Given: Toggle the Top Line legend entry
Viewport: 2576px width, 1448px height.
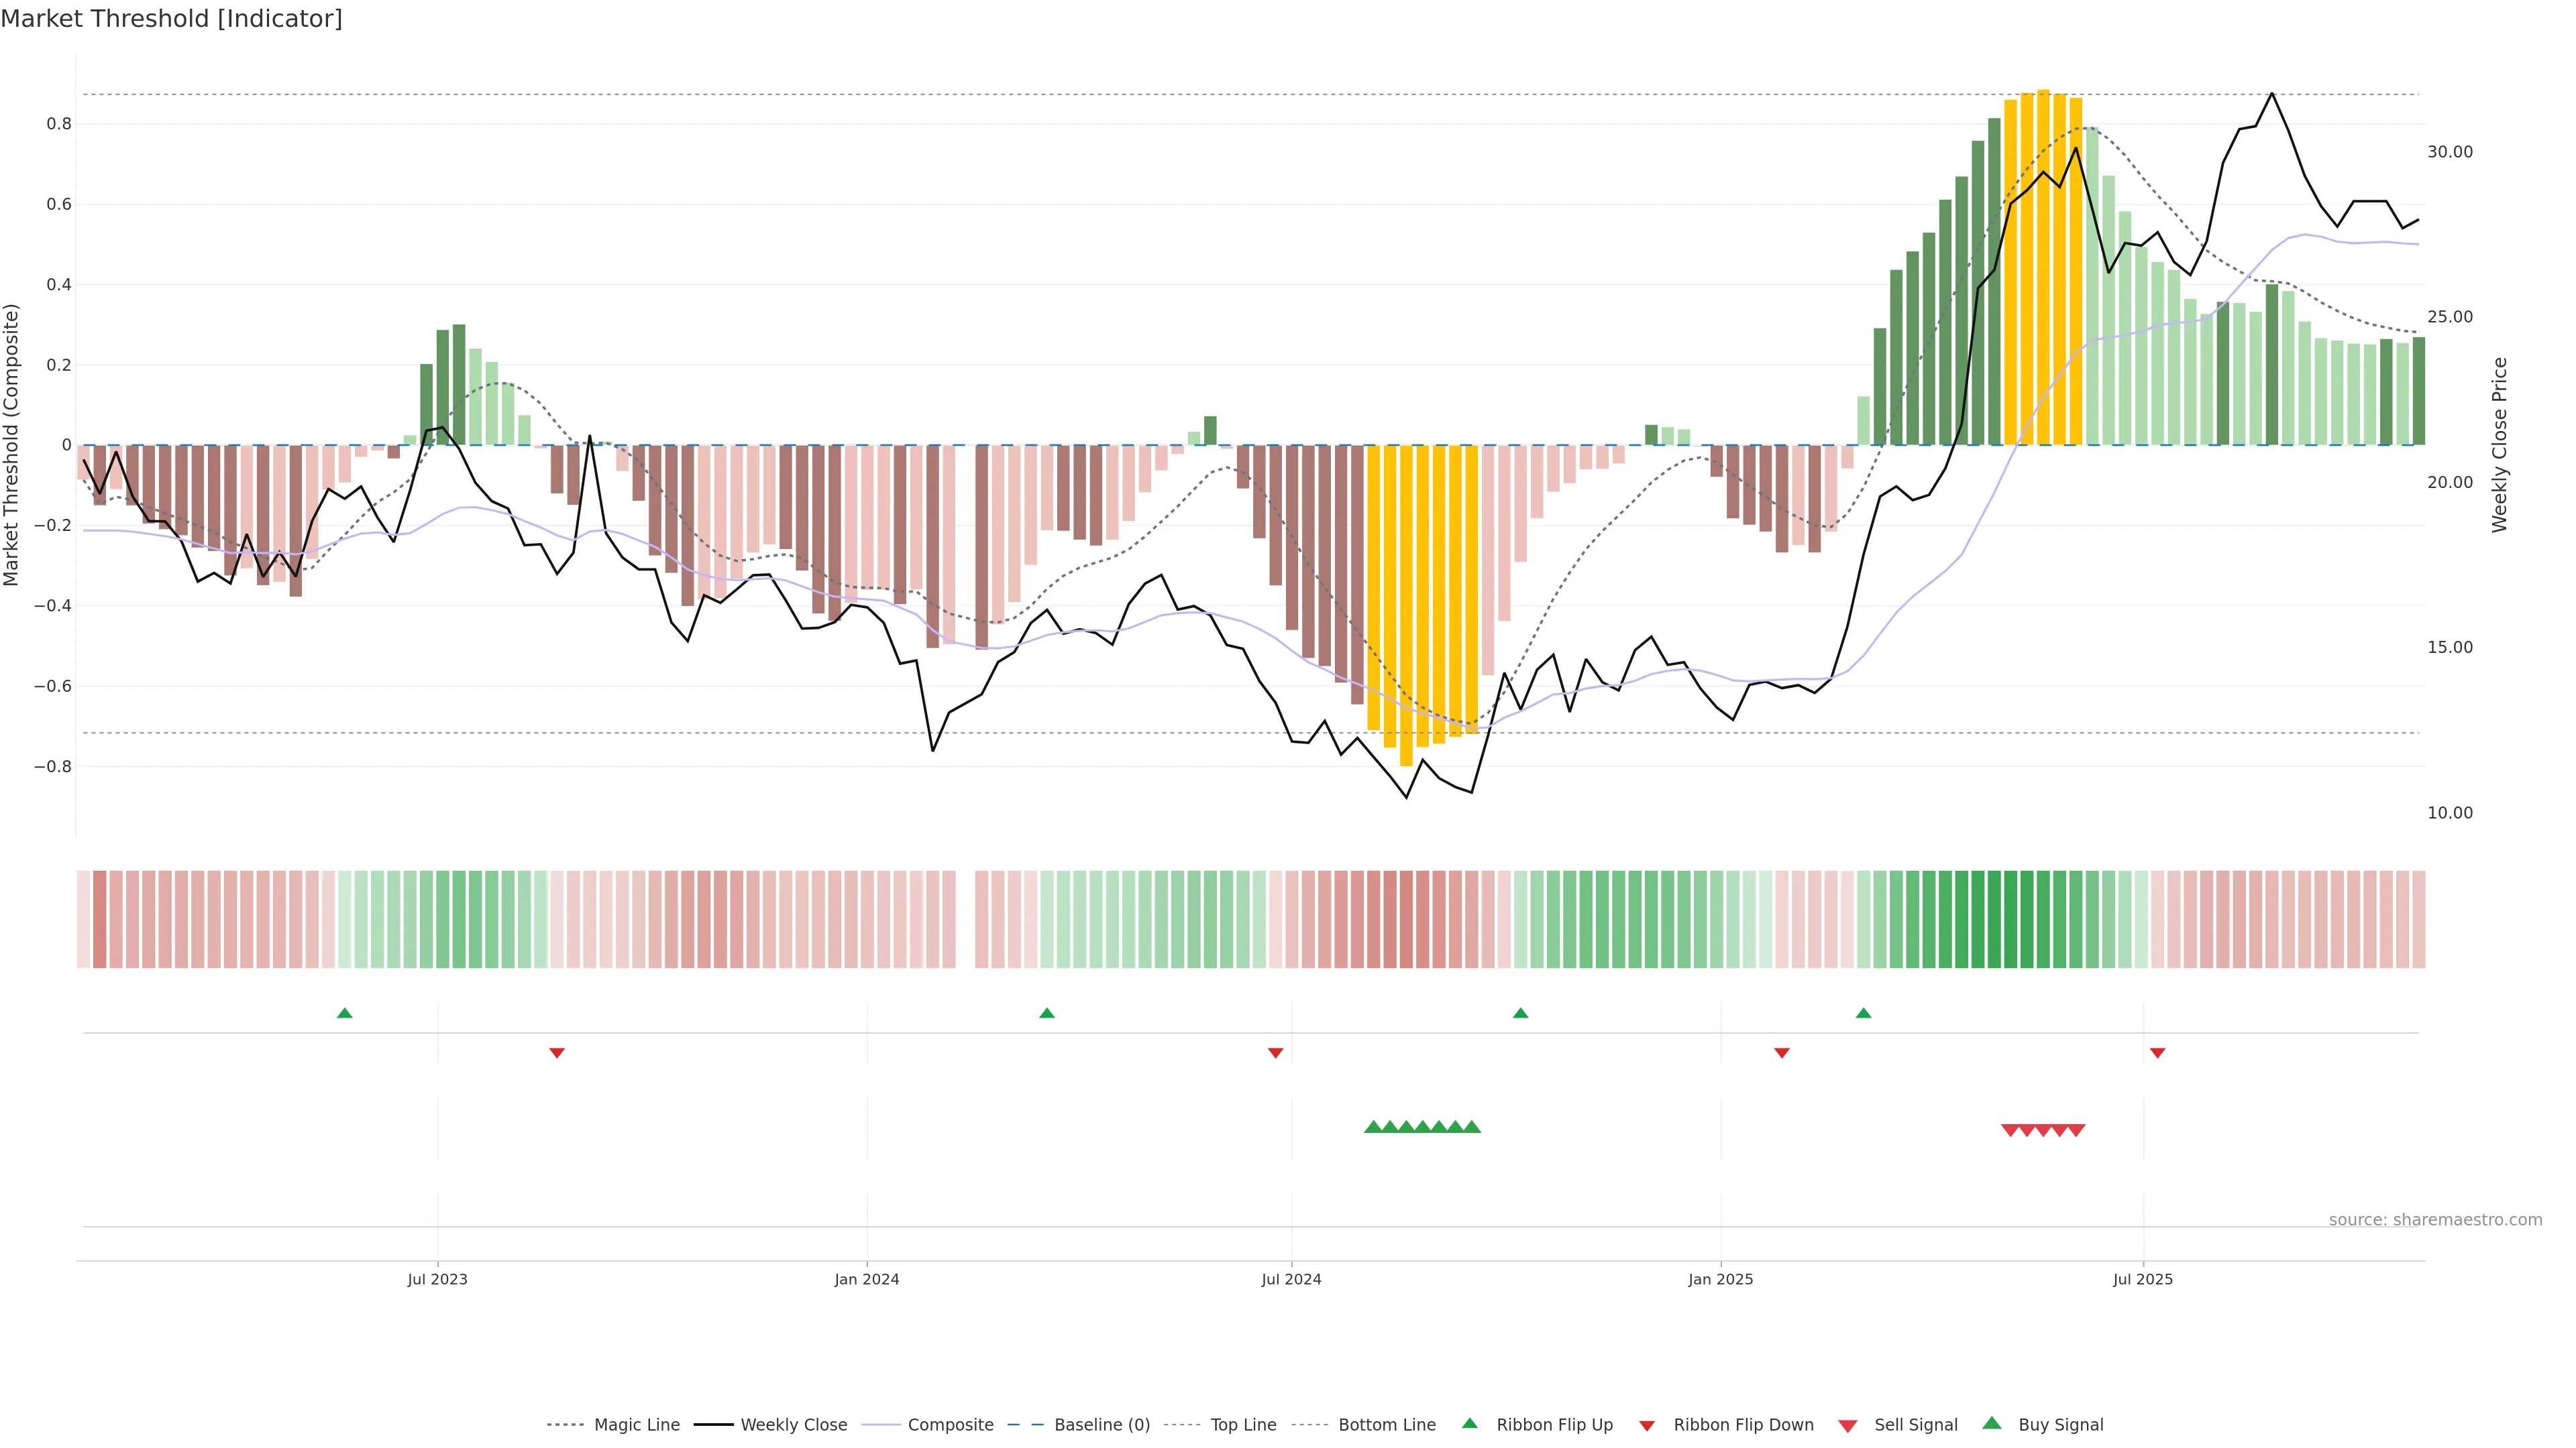Looking at the screenshot, I should coord(1243,1425).
